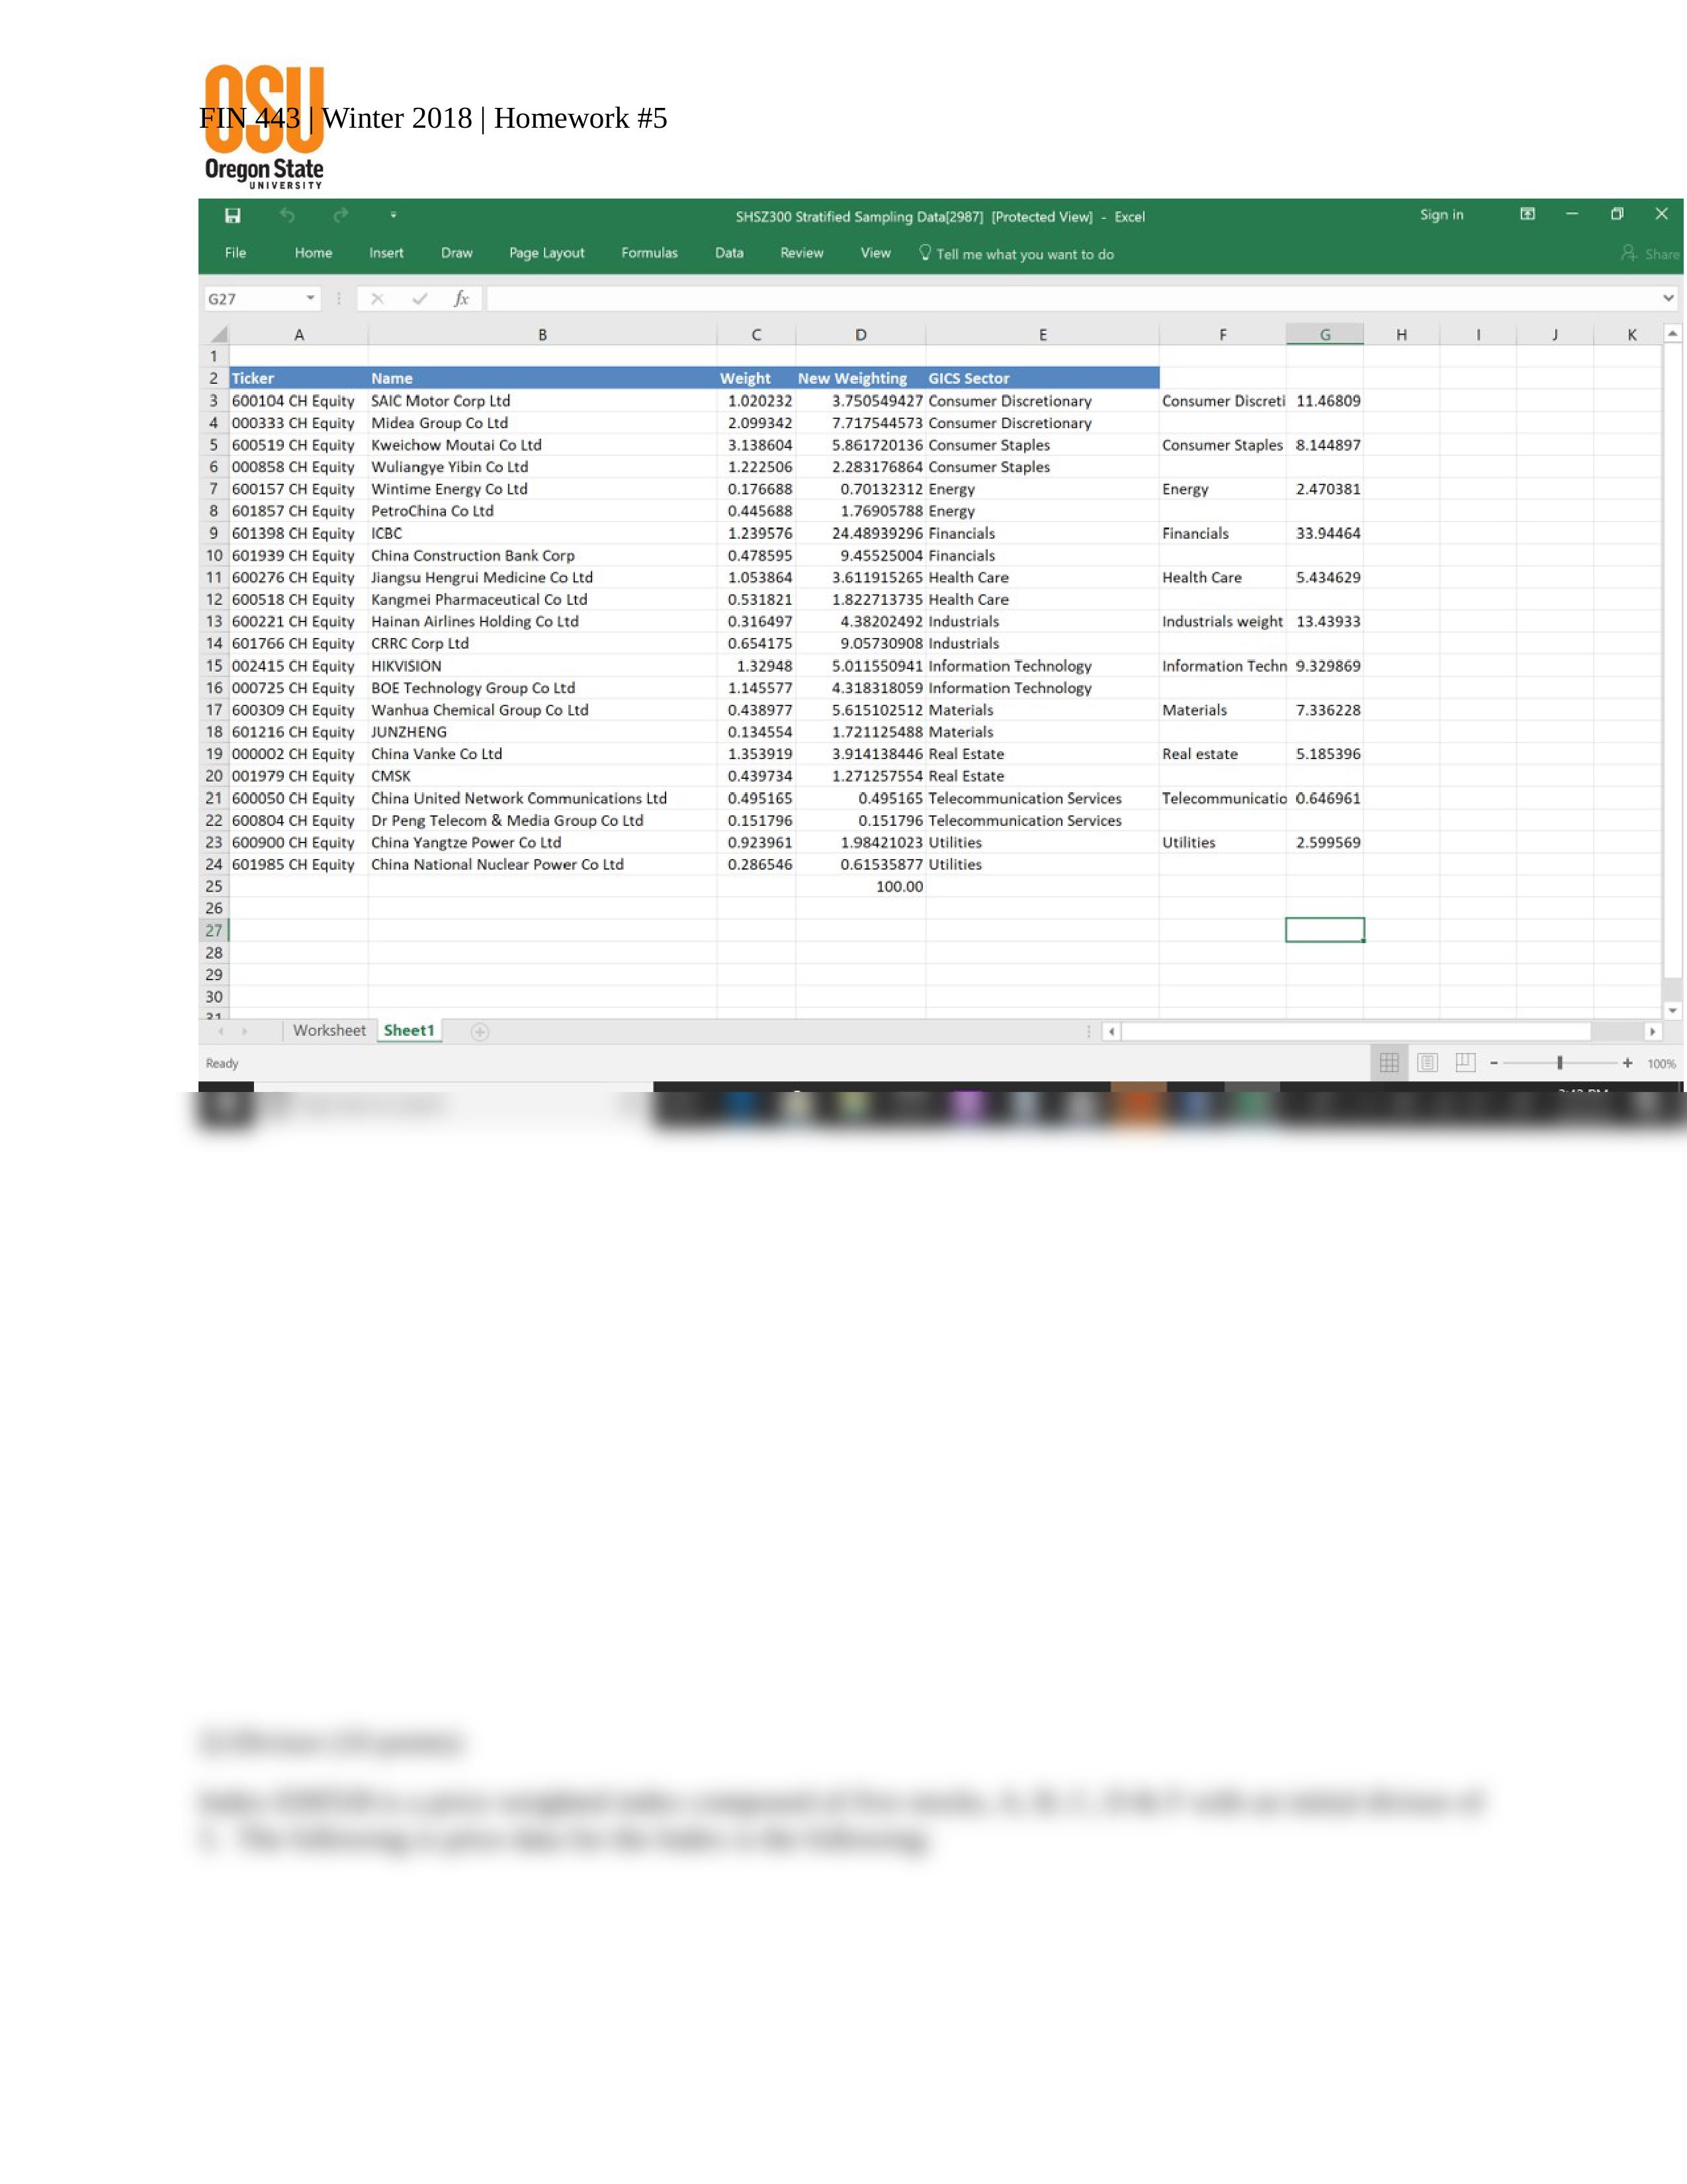Select cell Industrials weight label
This screenshot has height=2184, width=1687.
point(1223,621)
